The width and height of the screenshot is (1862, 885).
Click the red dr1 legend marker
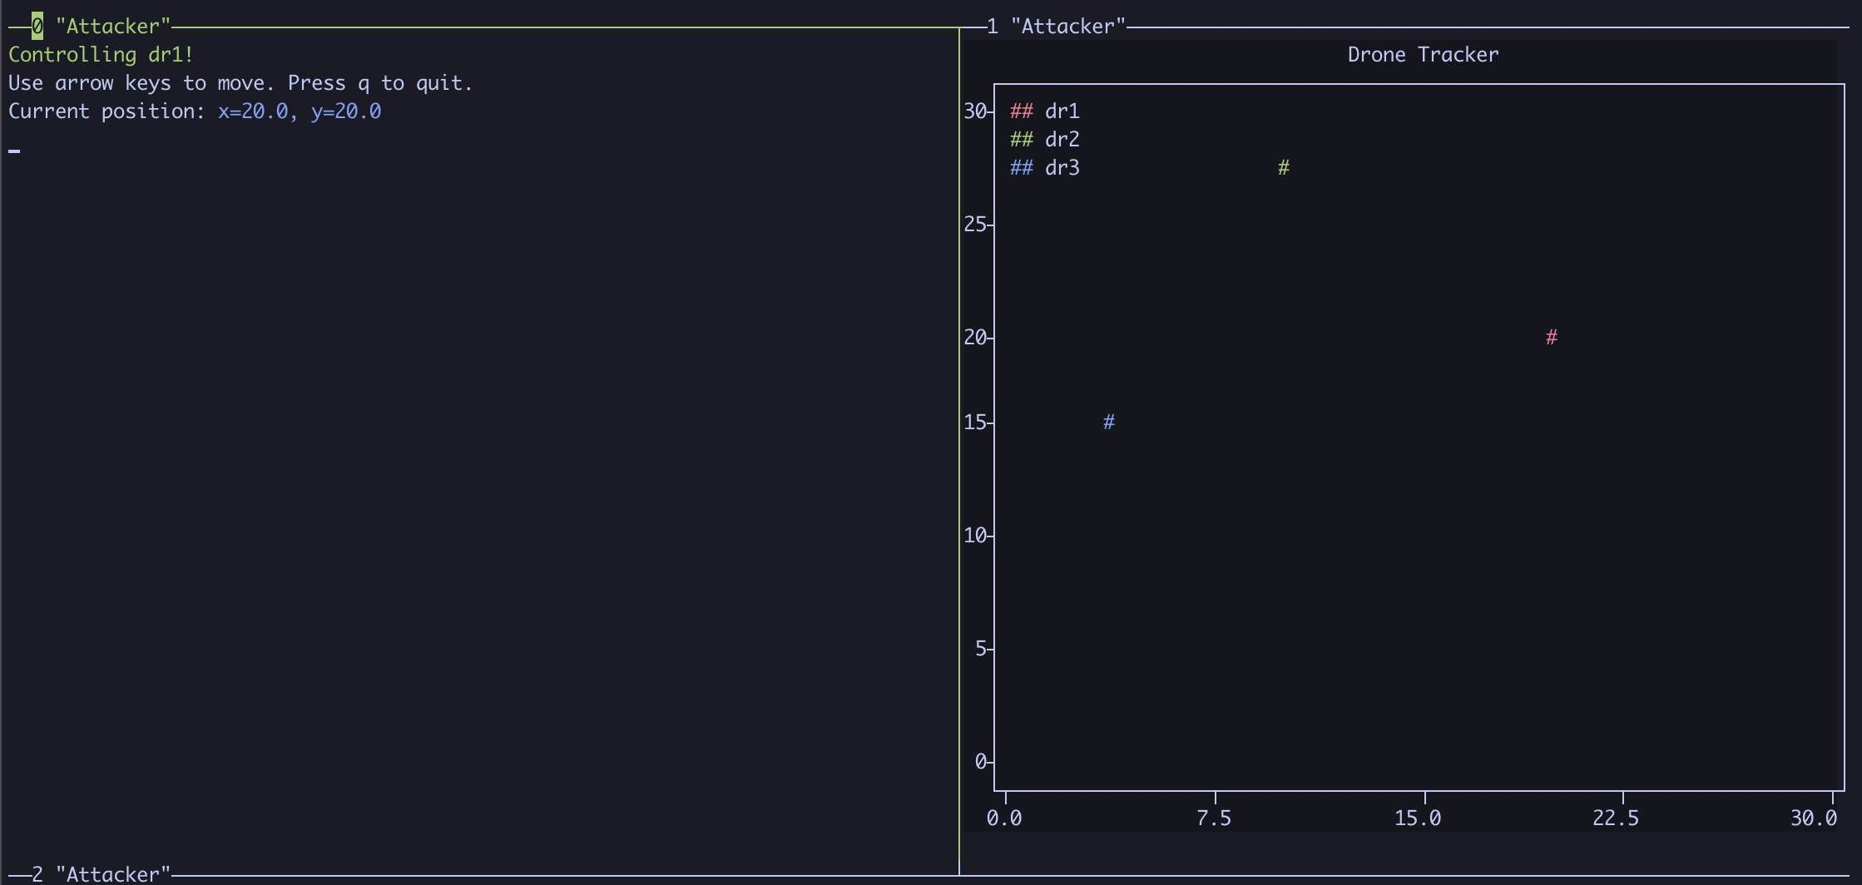1022,111
